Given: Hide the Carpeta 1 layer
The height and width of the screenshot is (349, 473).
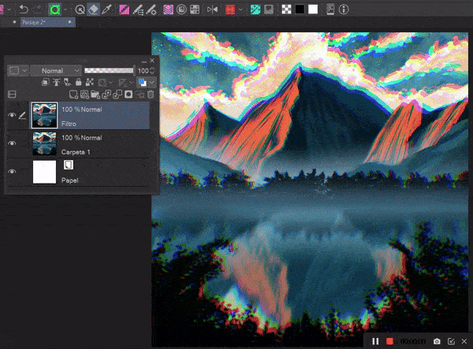Looking at the screenshot, I should pos(12,143).
